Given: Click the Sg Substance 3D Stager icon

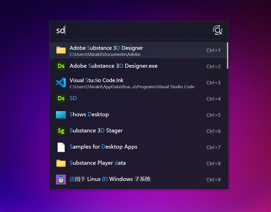Looking at the screenshot, I should pos(61,131).
